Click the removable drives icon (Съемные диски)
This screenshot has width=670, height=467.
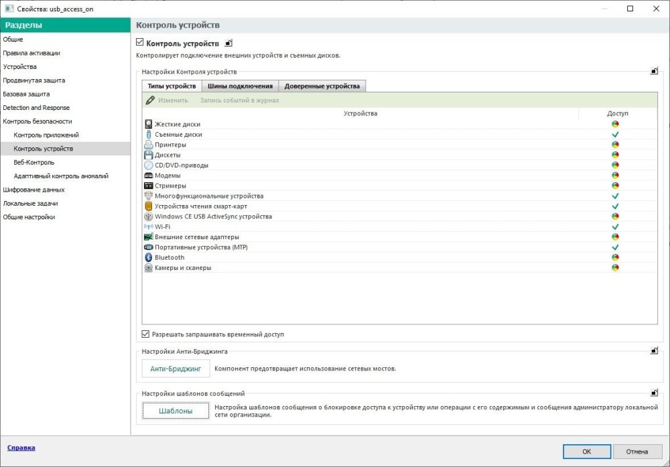(x=148, y=134)
